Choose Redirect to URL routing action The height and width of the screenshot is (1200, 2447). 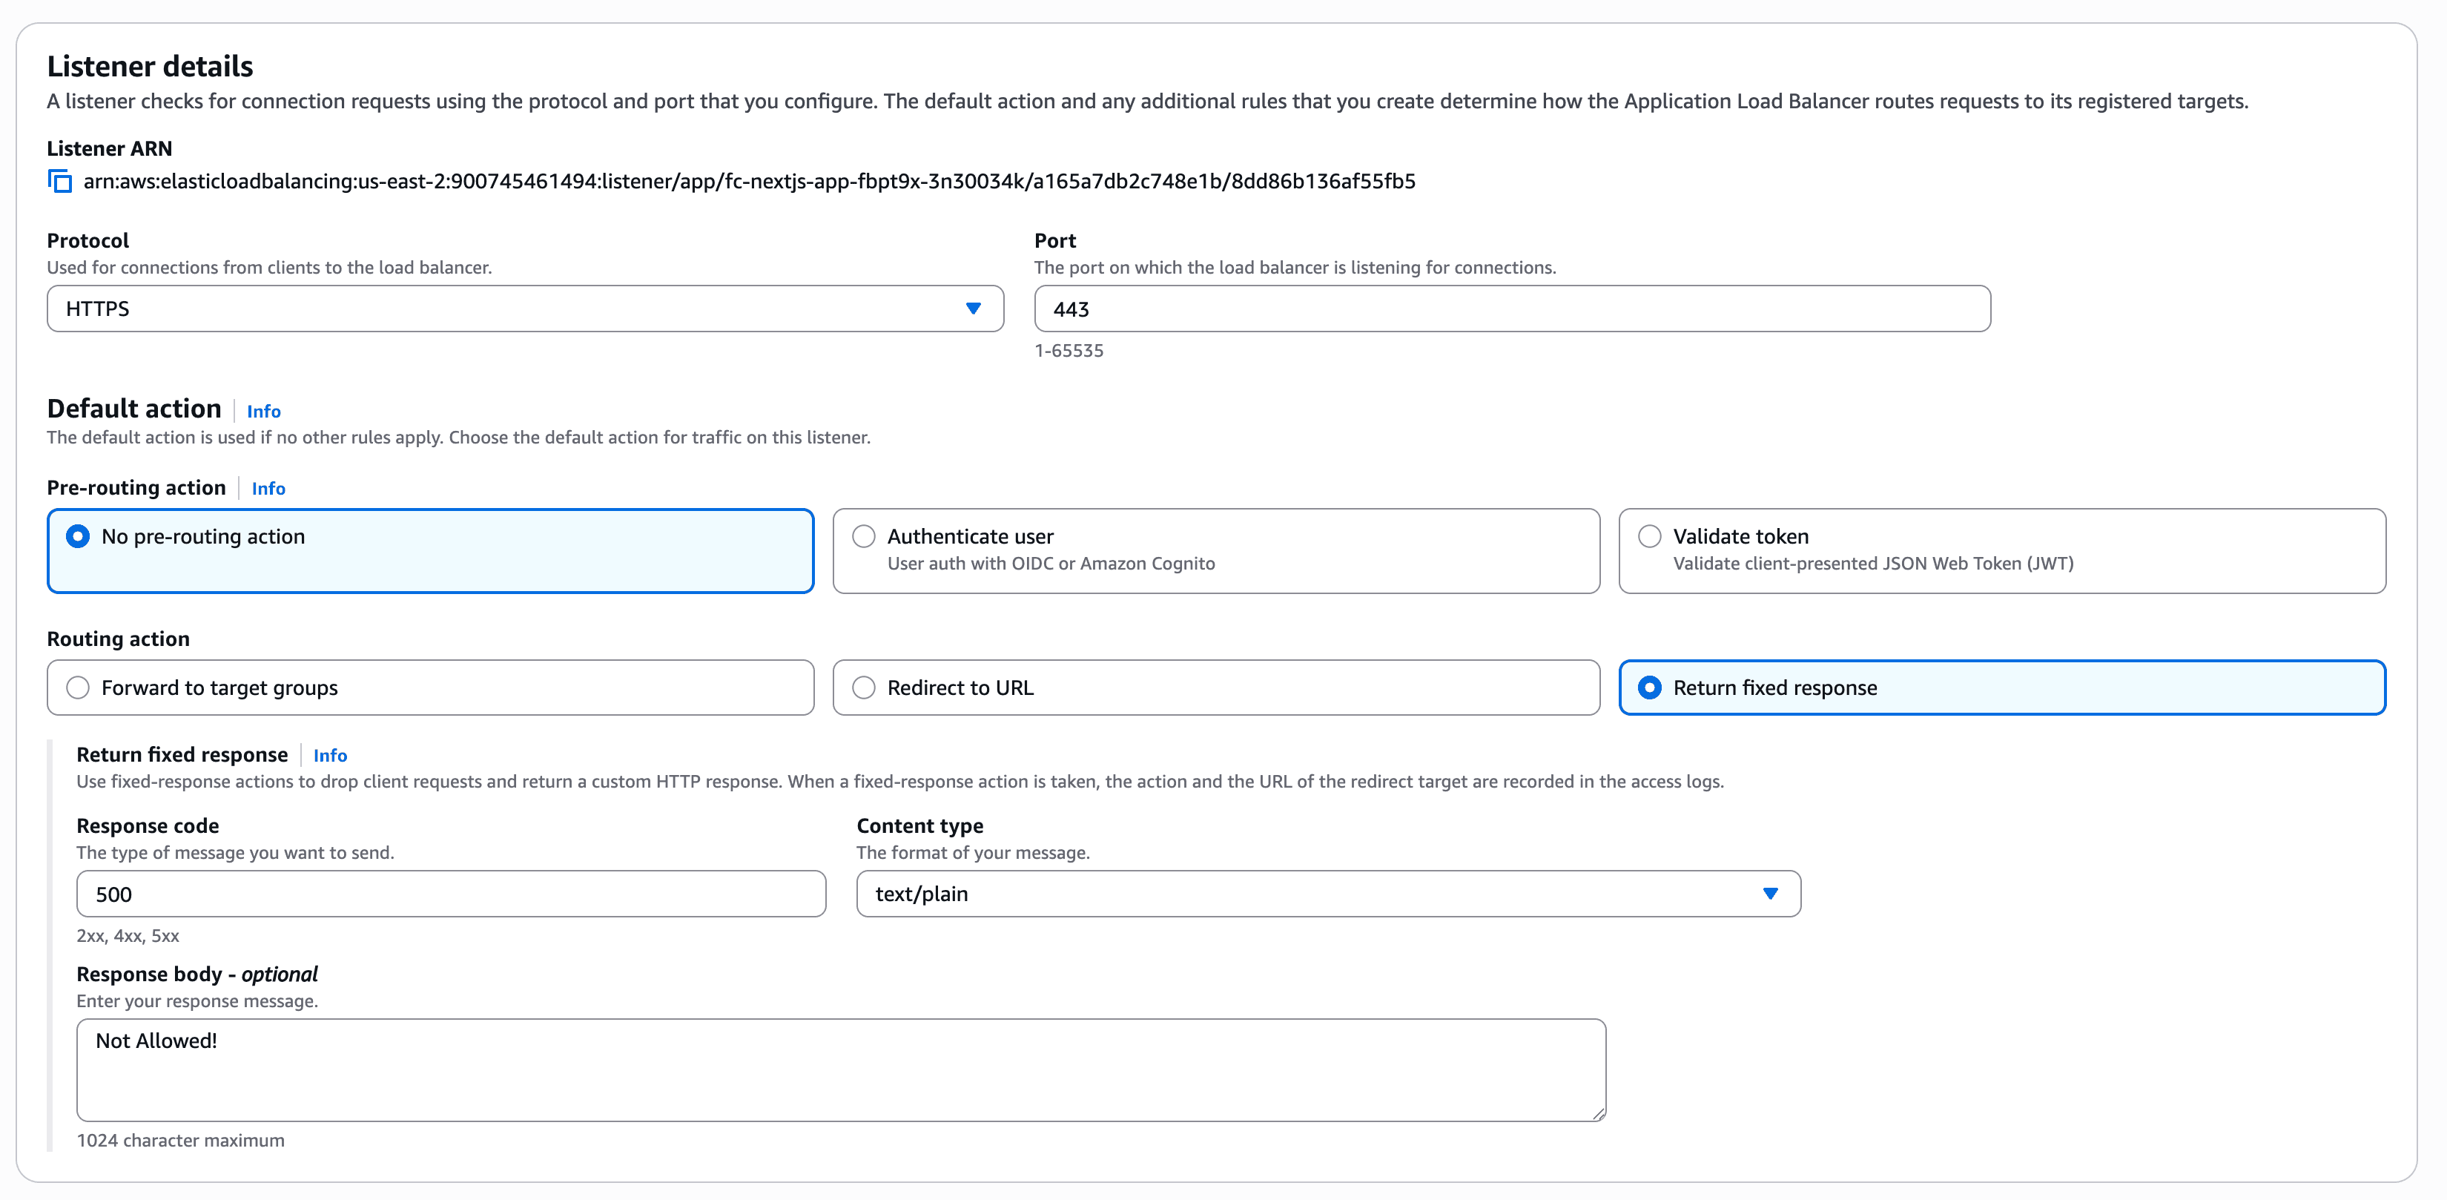pyautogui.click(x=863, y=687)
